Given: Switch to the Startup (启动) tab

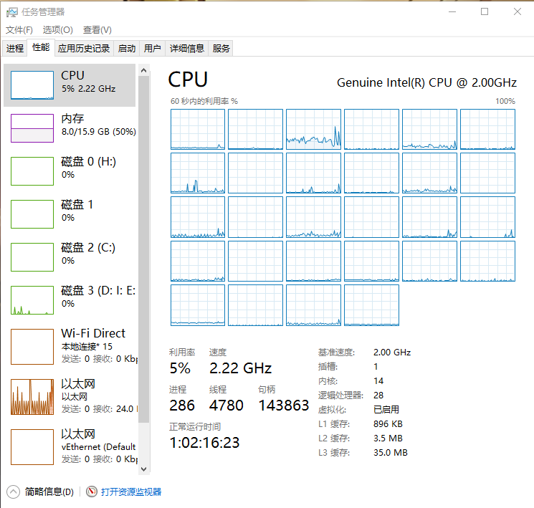Looking at the screenshot, I should [x=126, y=49].
